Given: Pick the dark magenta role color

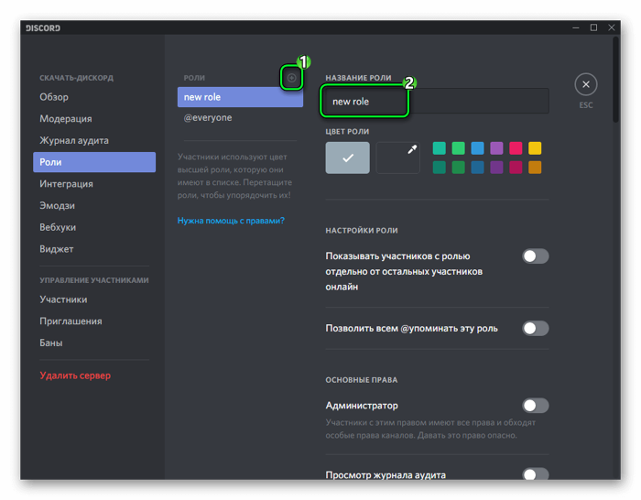Looking at the screenshot, I should click(x=516, y=168).
